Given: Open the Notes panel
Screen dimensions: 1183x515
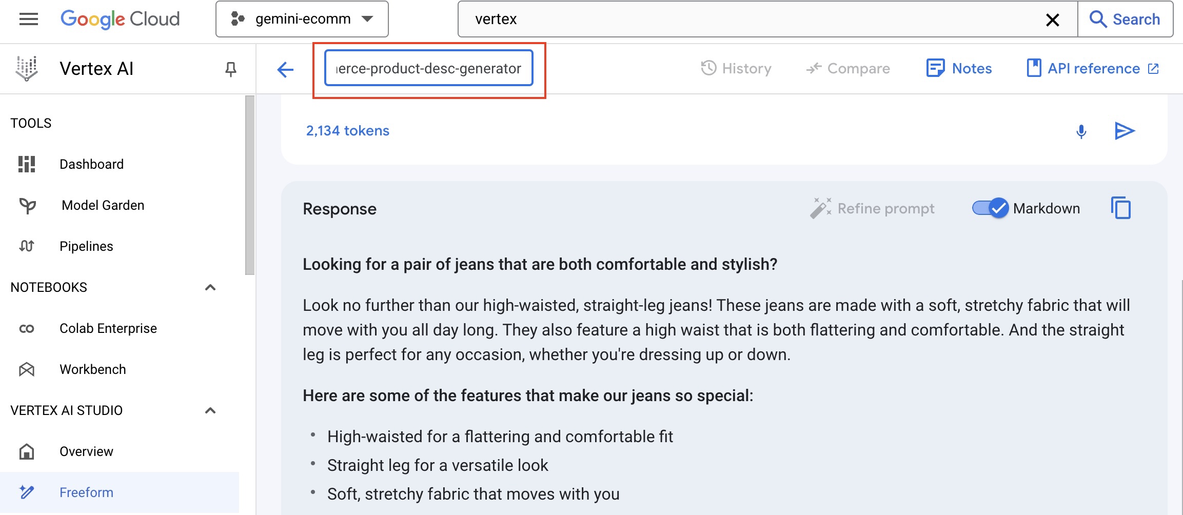Looking at the screenshot, I should (x=959, y=68).
